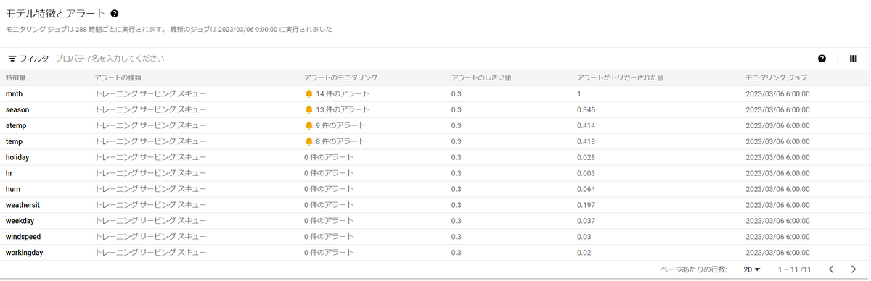871x281 pixels.
Task: Open help icon beside モデル特徴とアラート title
Action: 115,14
